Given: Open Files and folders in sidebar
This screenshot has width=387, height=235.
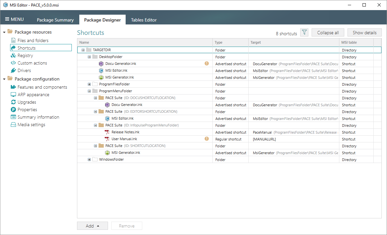Looking at the screenshot, I should [x=33, y=40].
